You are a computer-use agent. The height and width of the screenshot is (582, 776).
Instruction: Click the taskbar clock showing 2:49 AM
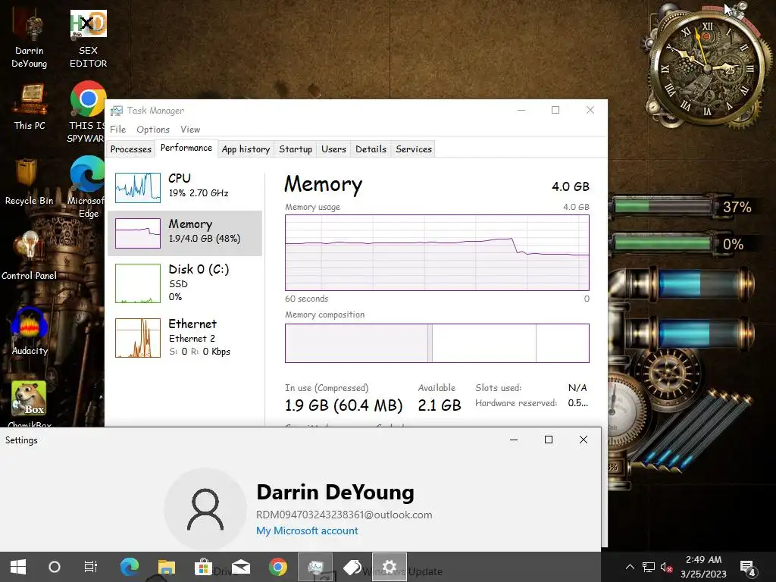coord(703,567)
